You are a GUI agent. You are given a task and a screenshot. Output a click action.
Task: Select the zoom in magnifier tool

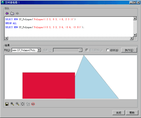pos(12,104)
